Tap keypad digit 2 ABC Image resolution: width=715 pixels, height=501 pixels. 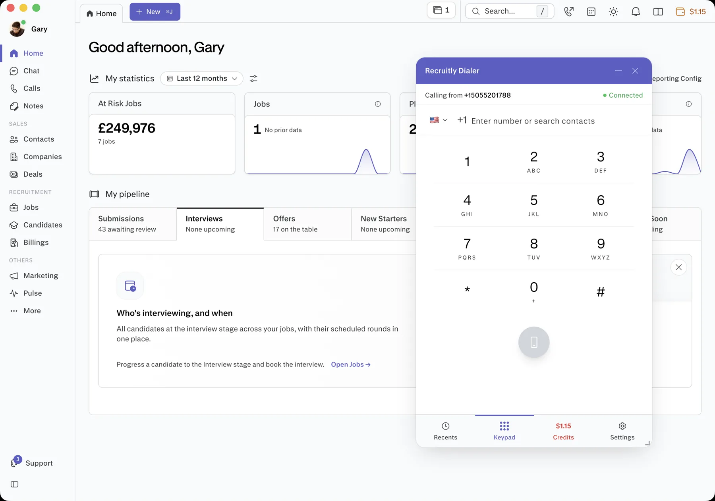533,161
